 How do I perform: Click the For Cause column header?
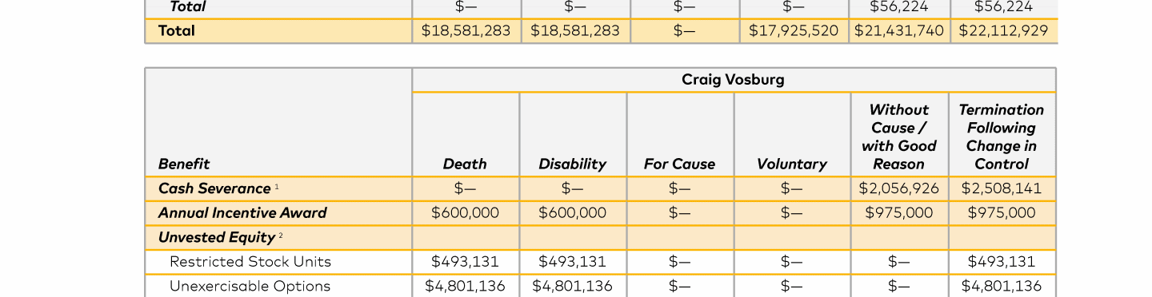coord(679,164)
